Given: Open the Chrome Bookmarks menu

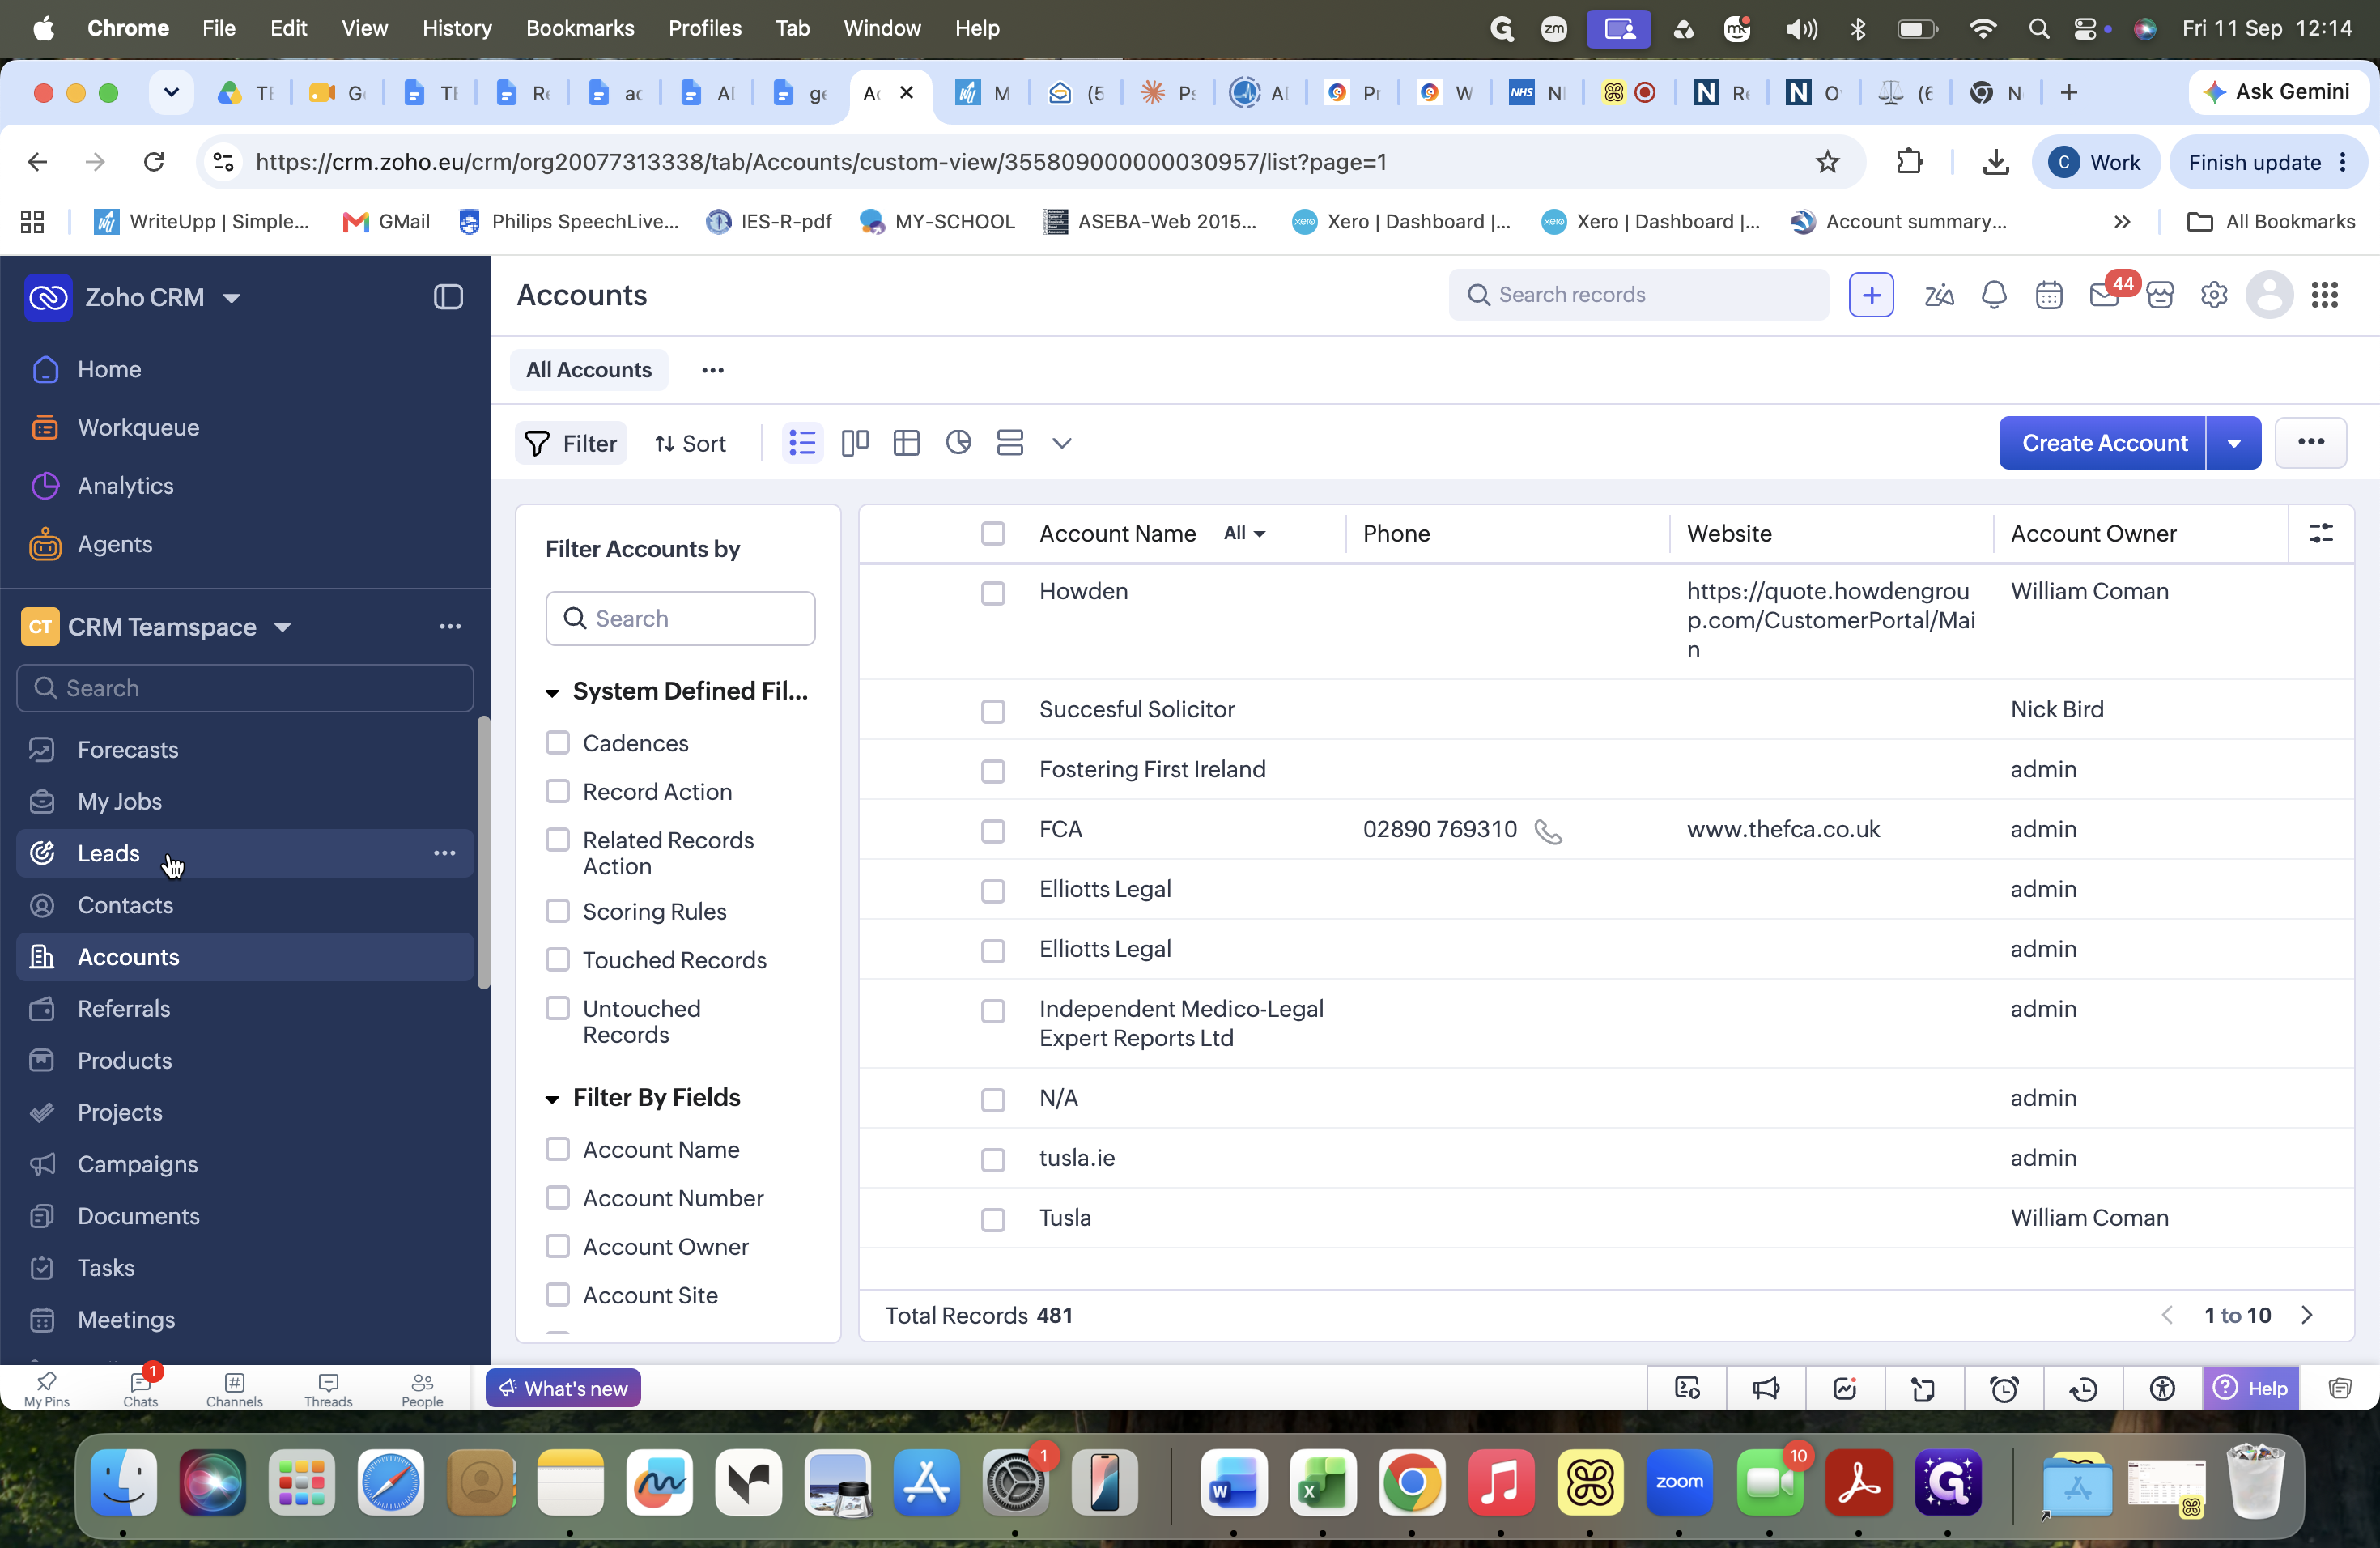Looking at the screenshot, I should [x=580, y=28].
